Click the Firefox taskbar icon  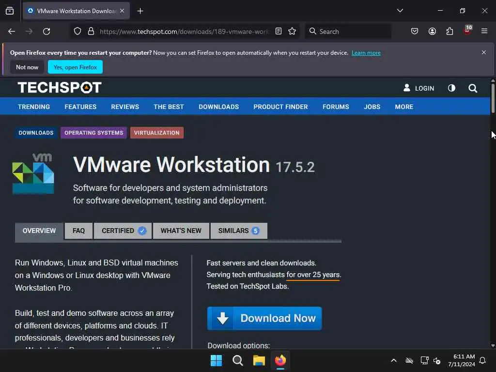280,360
